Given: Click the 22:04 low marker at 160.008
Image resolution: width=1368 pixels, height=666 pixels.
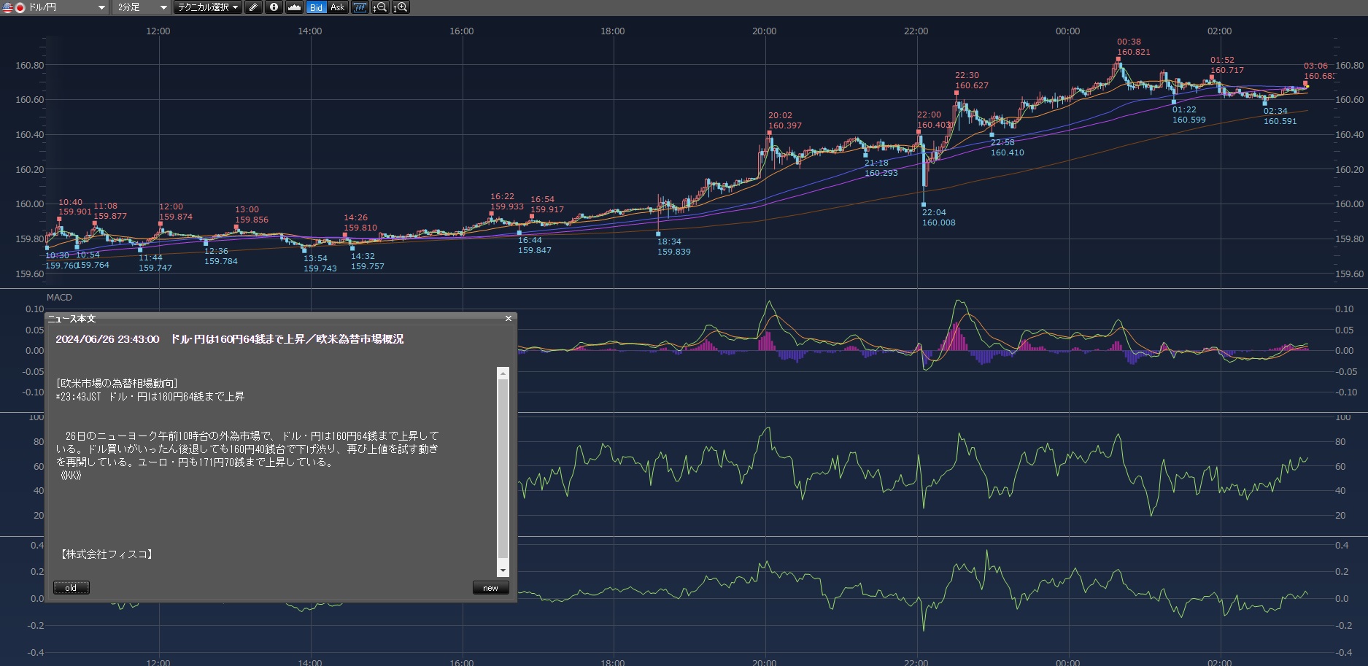Looking at the screenshot, I should 924,205.
